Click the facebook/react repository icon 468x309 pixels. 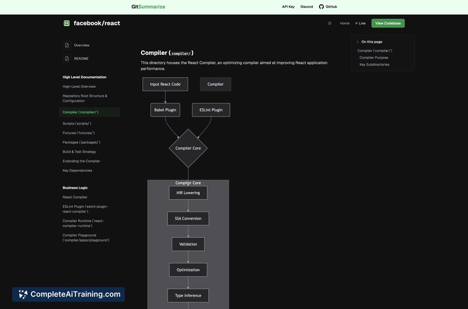(67, 23)
